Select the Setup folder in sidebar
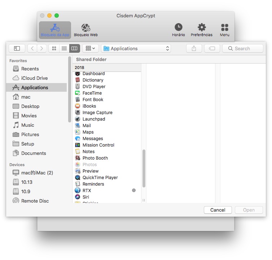The width and height of the screenshot is (272, 260). pos(37,144)
